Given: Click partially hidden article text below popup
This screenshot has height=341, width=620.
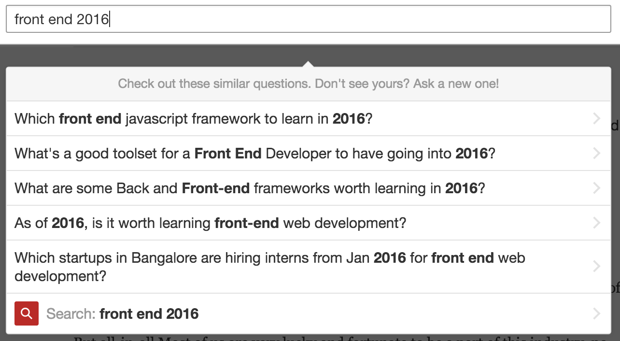Looking at the screenshot, I should [x=338, y=338].
